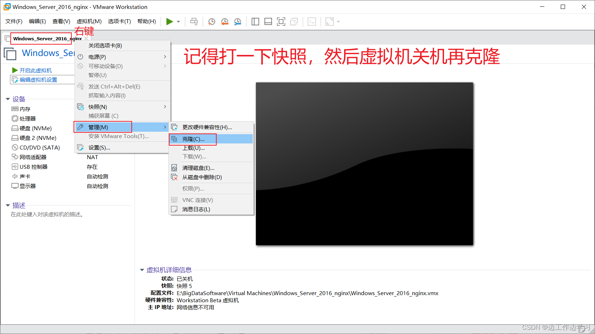Choose 从磁盘中删除(D) in submenu
This screenshot has width=595, height=334.
click(211, 177)
